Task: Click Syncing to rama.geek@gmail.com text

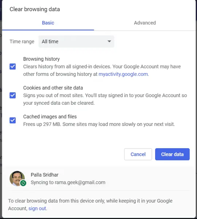Action: point(68,182)
